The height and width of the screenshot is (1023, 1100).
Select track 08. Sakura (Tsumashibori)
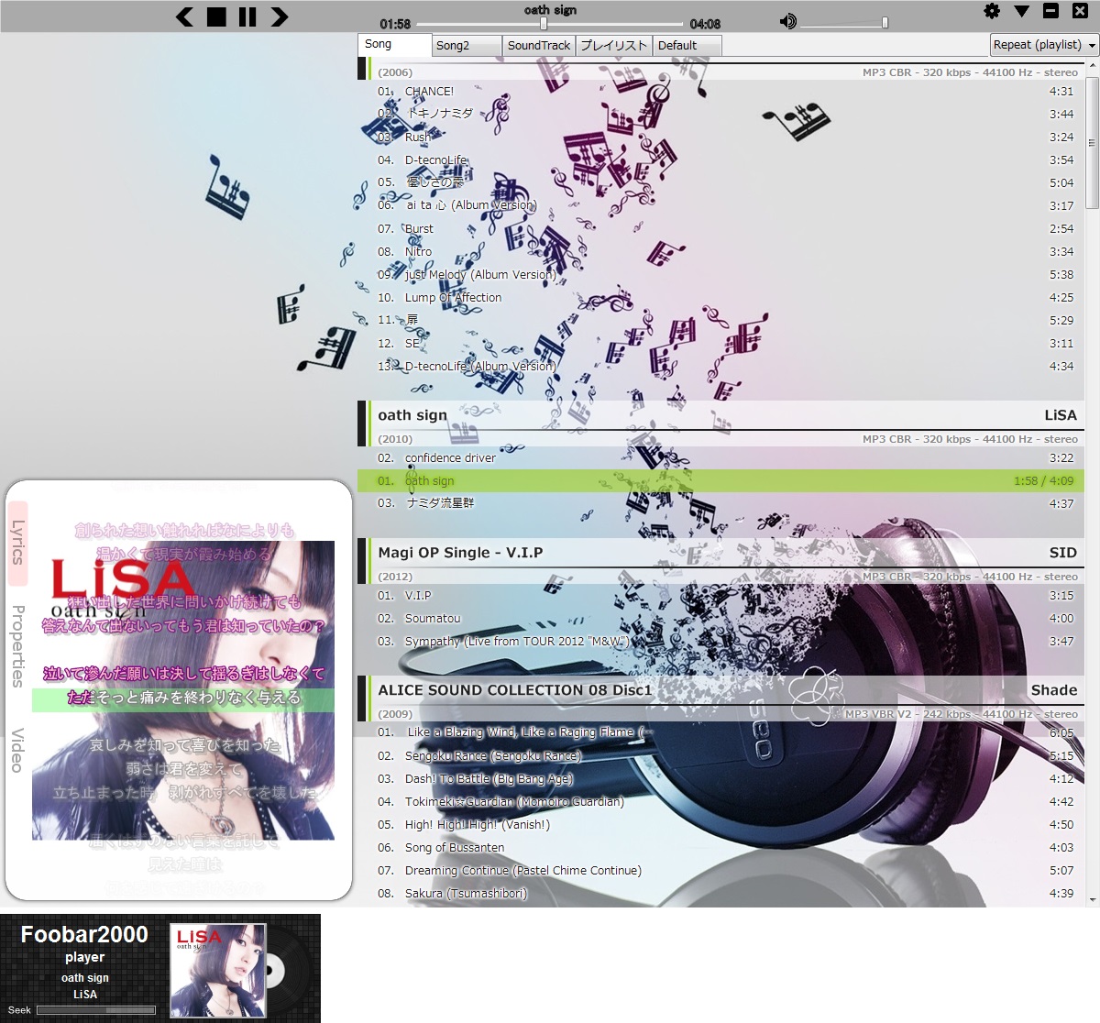click(720, 893)
